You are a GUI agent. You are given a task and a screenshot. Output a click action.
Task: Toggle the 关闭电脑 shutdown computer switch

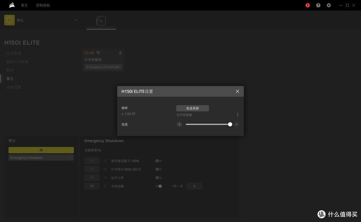tap(159, 186)
